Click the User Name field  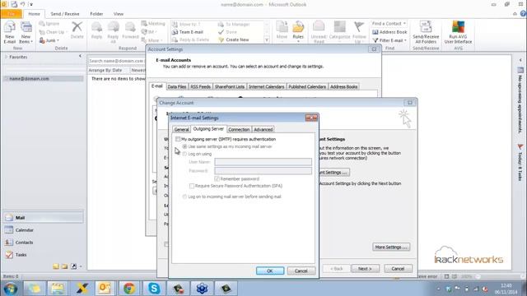(x=263, y=162)
